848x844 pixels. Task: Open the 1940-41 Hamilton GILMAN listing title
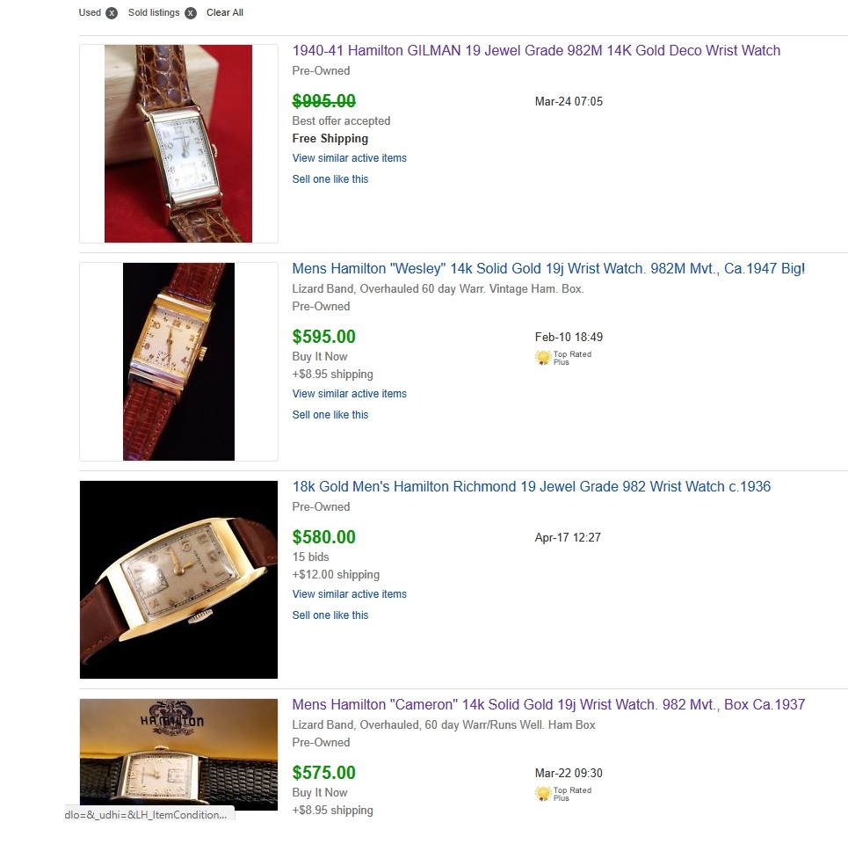click(x=536, y=51)
